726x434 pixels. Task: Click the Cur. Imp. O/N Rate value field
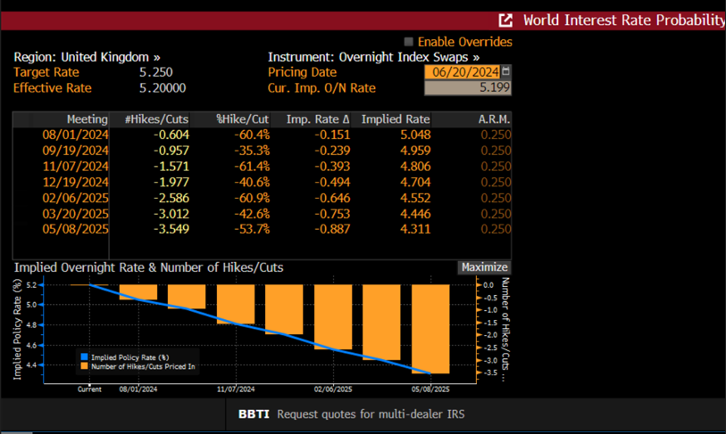(467, 87)
